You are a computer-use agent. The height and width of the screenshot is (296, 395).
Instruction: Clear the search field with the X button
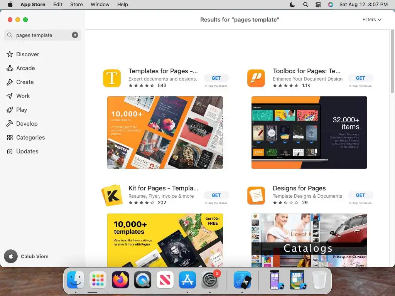[x=75, y=35]
